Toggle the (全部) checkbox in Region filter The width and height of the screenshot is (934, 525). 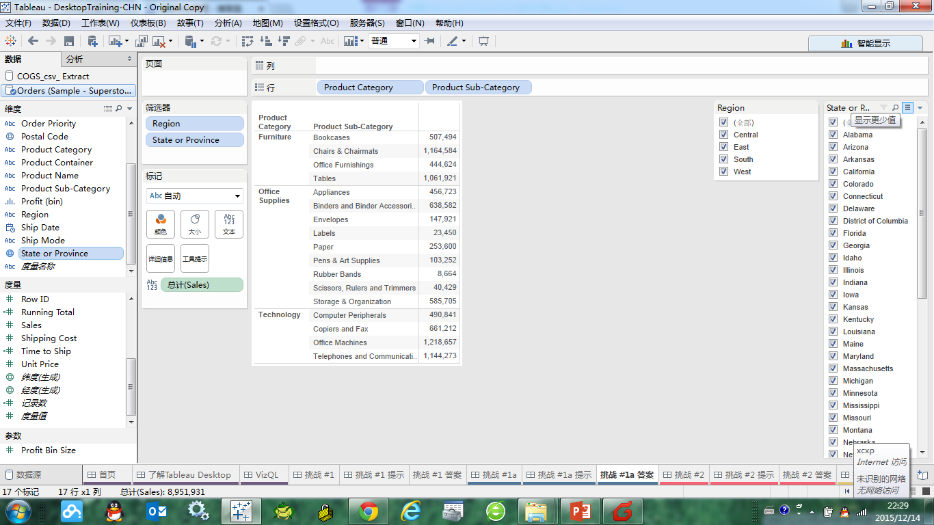(723, 122)
